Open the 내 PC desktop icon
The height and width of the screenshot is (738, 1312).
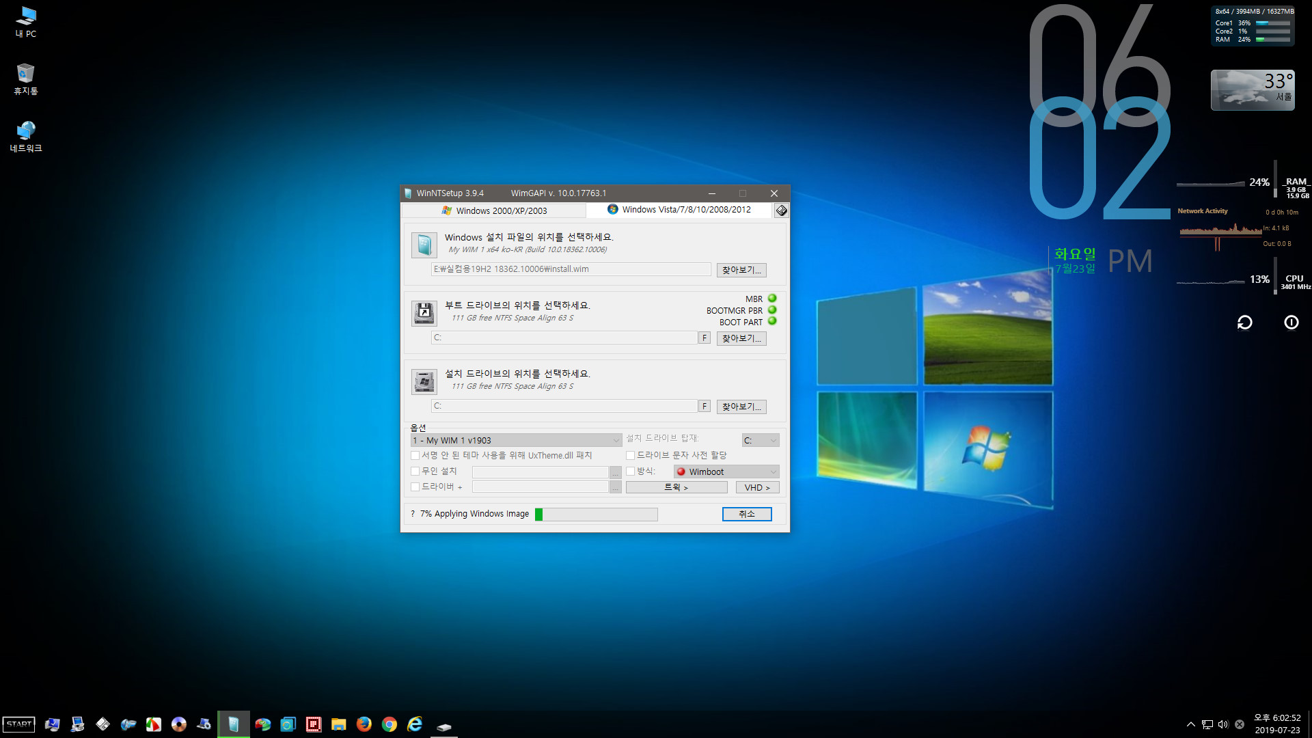tap(26, 22)
